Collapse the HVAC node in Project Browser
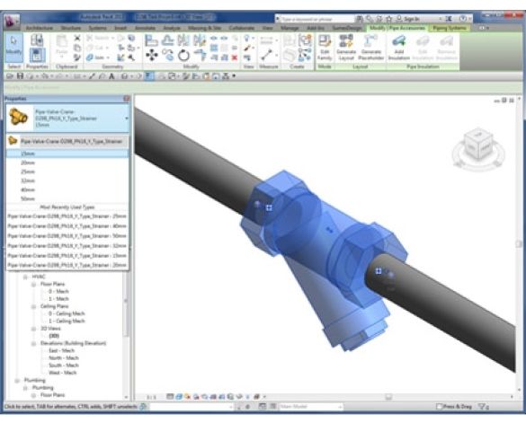Image resolution: width=526 pixels, height=423 pixels. click(25, 277)
